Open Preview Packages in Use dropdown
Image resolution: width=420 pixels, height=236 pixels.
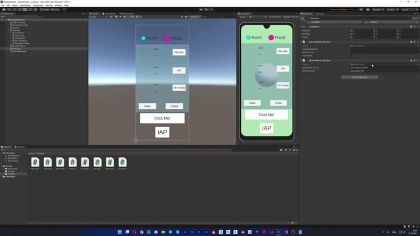[343, 10]
